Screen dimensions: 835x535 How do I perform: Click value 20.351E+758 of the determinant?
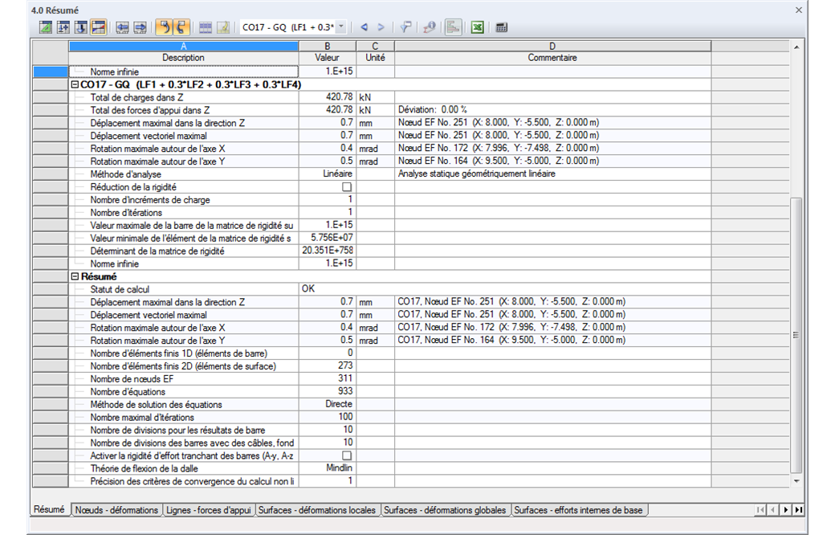point(327,251)
